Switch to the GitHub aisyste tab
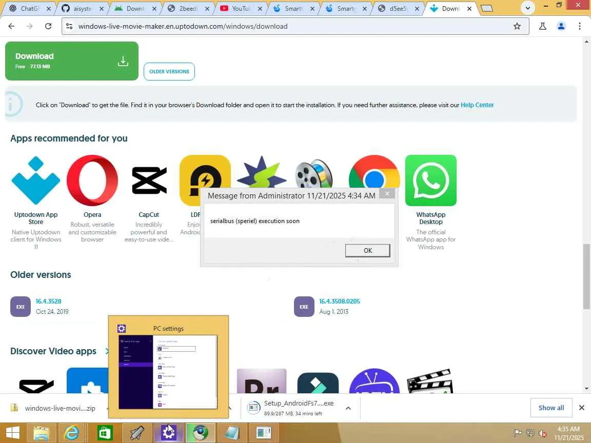The image size is (591, 443). [x=81, y=8]
